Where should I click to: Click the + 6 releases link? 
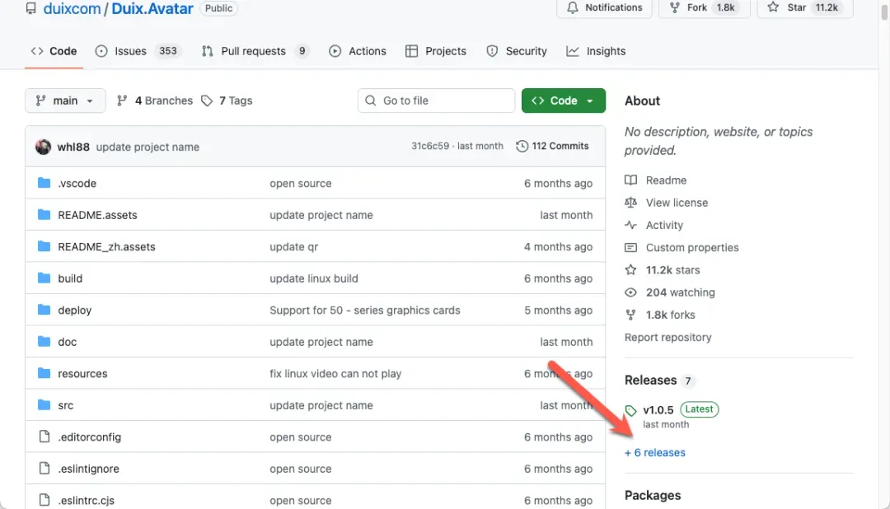tap(655, 453)
